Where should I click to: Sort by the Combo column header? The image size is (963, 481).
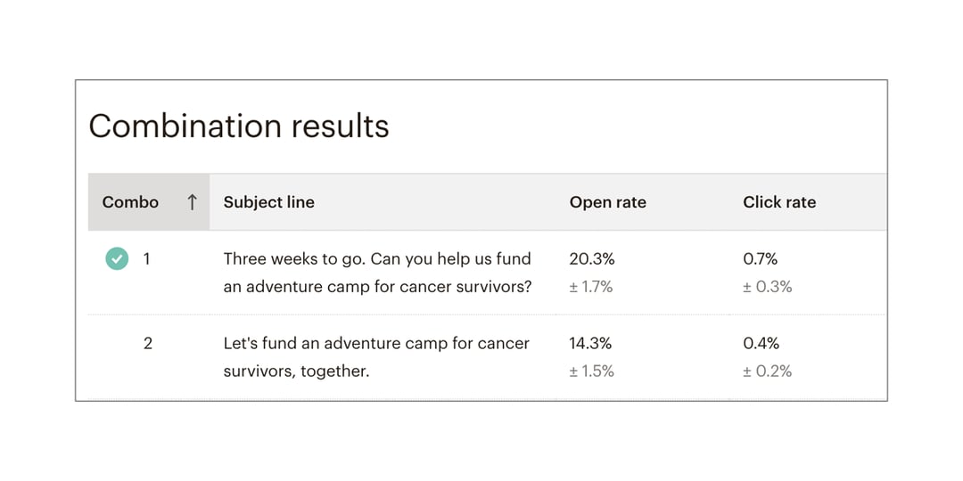tap(130, 202)
